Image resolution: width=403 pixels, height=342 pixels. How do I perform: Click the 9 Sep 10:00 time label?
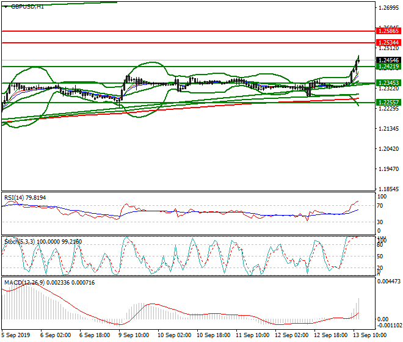(x=135, y=335)
